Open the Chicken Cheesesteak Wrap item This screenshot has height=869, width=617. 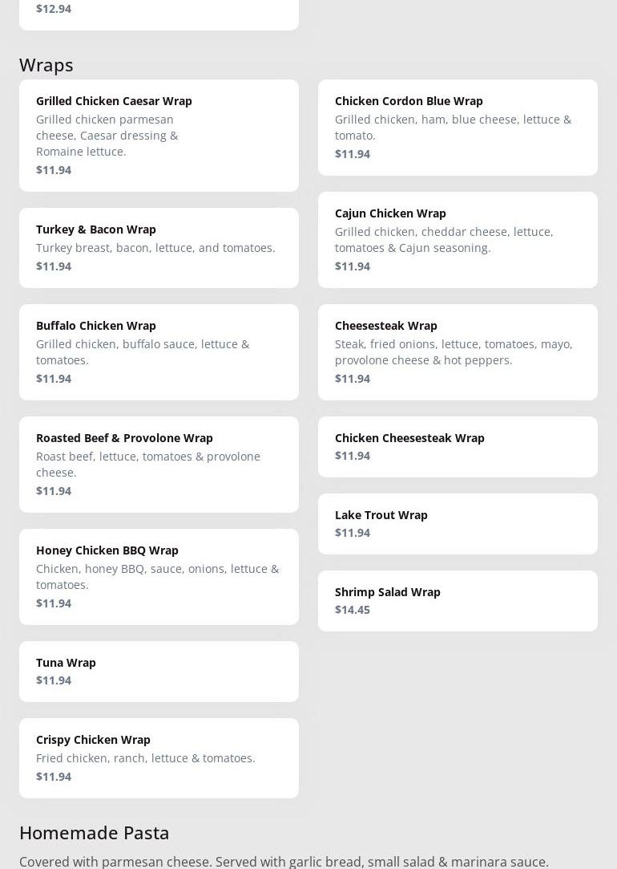point(458,446)
